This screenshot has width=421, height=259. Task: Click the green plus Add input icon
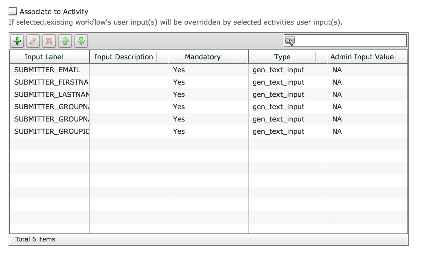(18, 41)
